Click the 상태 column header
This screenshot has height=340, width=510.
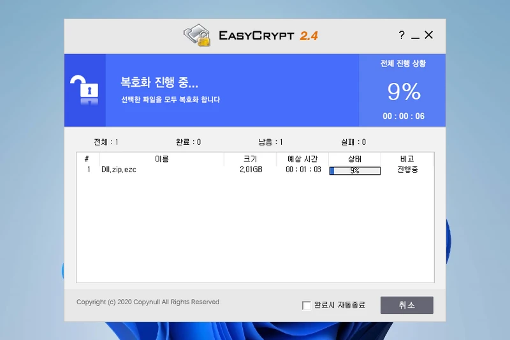pos(354,159)
